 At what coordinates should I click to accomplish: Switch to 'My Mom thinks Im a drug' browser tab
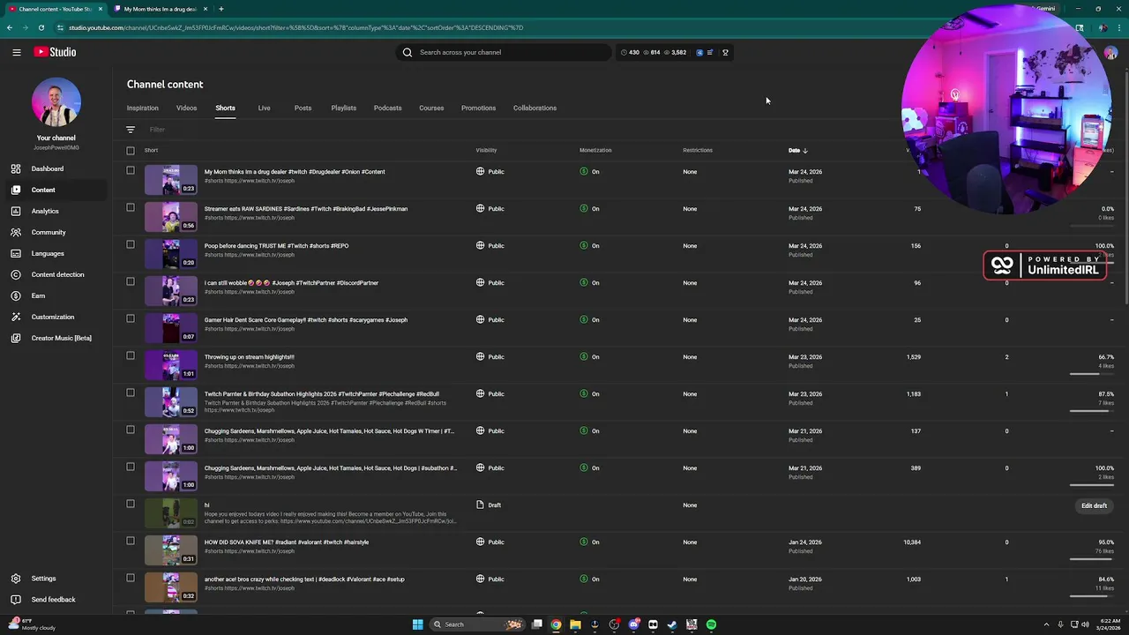point(160,9)
